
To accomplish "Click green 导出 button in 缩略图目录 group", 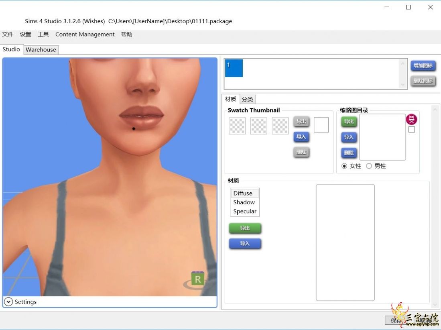I will tap(349, 122).
